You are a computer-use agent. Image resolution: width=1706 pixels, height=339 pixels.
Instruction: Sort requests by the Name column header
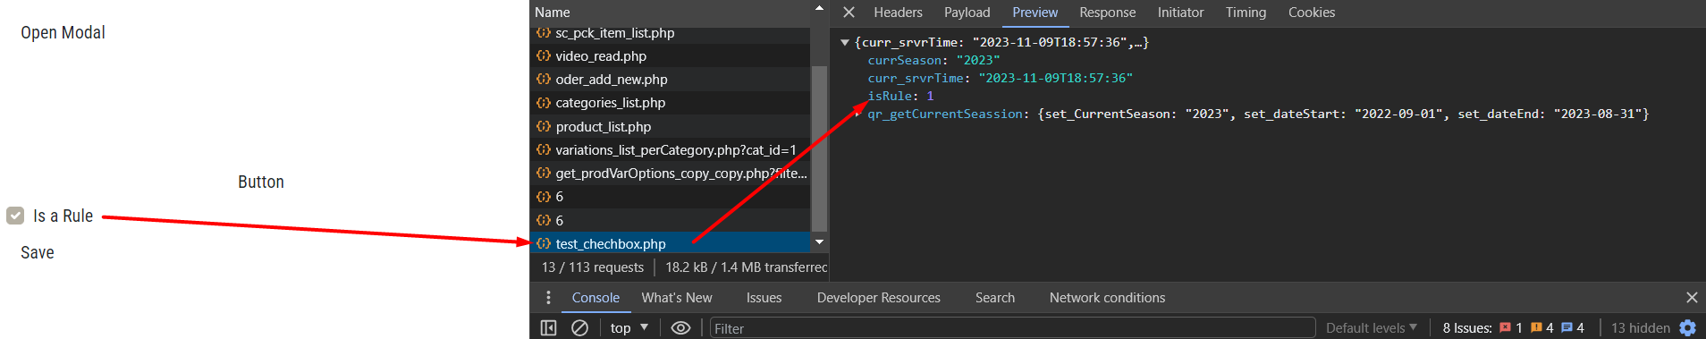click(x=671, y=13)
